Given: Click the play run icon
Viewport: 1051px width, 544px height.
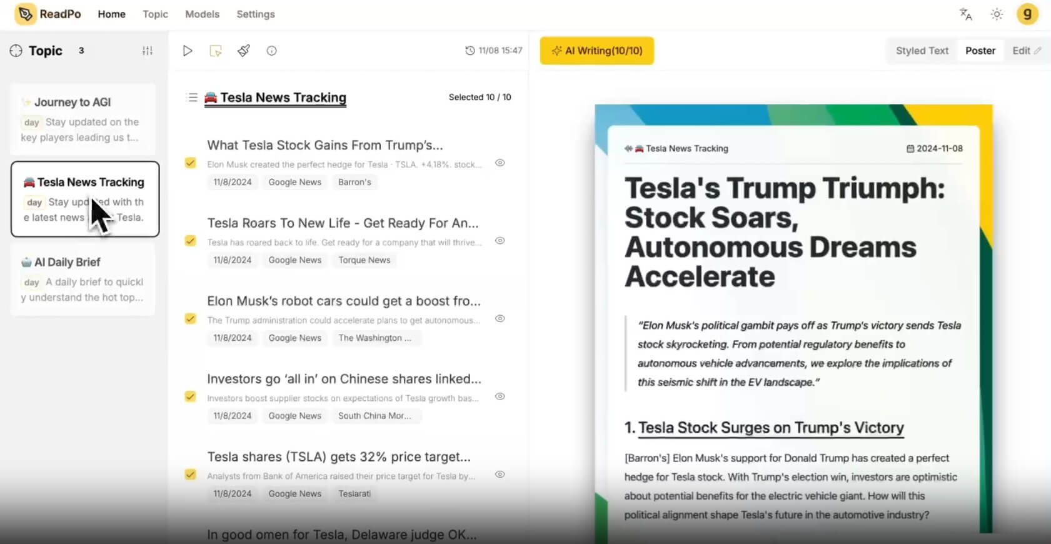Looking at the screenshot, I should [188, 51].
